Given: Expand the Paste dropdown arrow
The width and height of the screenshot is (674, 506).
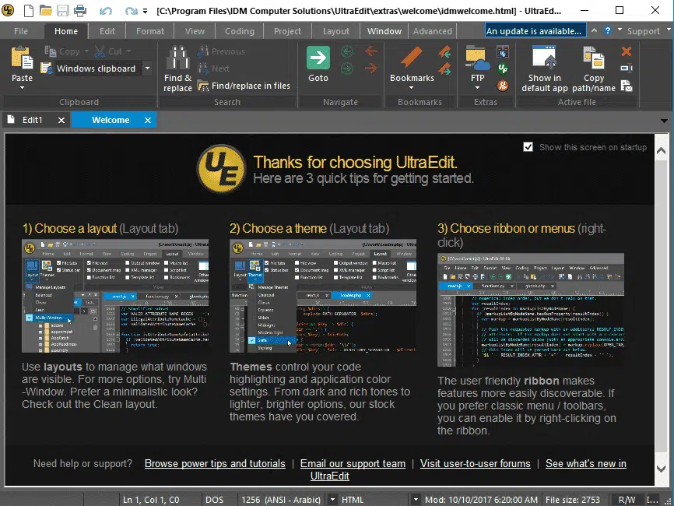Looking at the screenshot, I should (22, 88).
